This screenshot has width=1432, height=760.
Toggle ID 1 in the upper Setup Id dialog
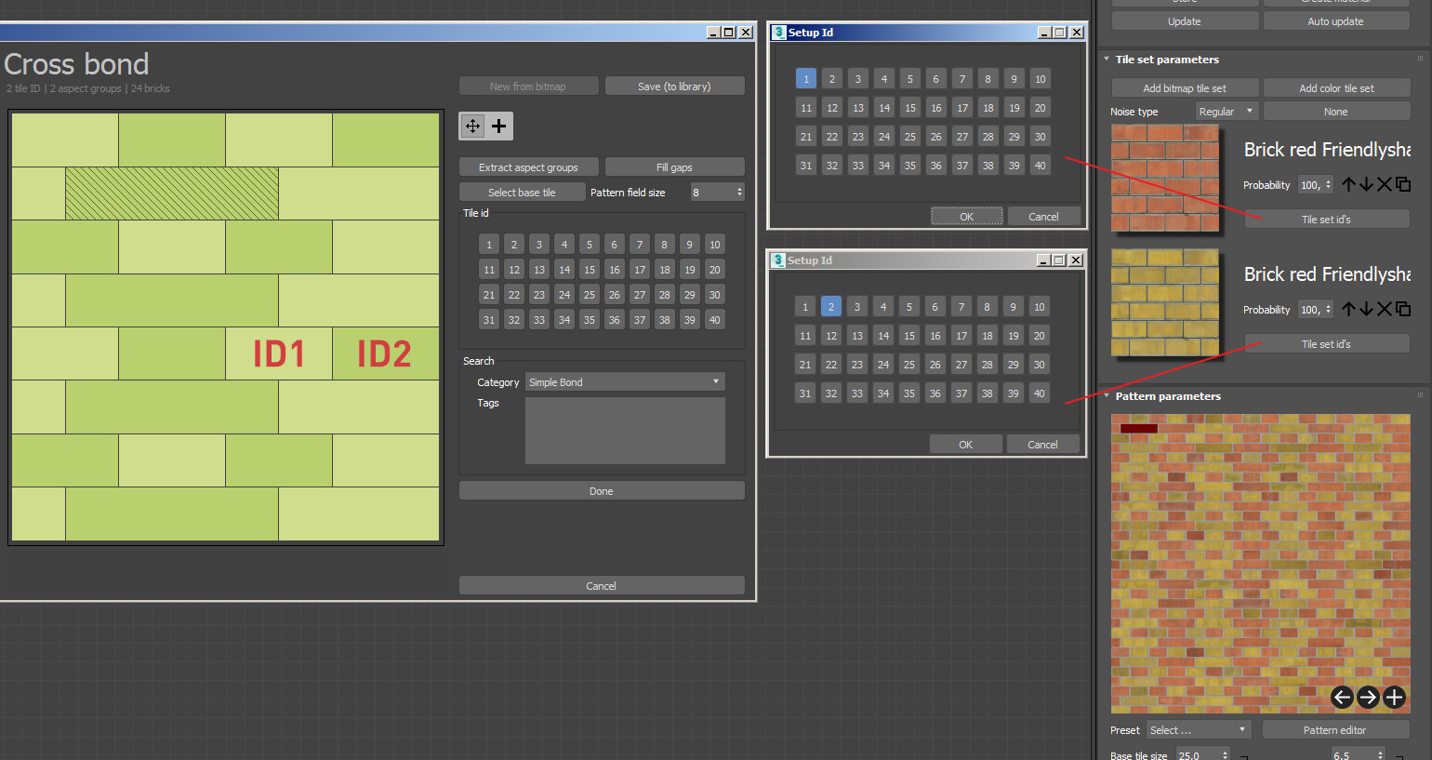click(806, 79)
